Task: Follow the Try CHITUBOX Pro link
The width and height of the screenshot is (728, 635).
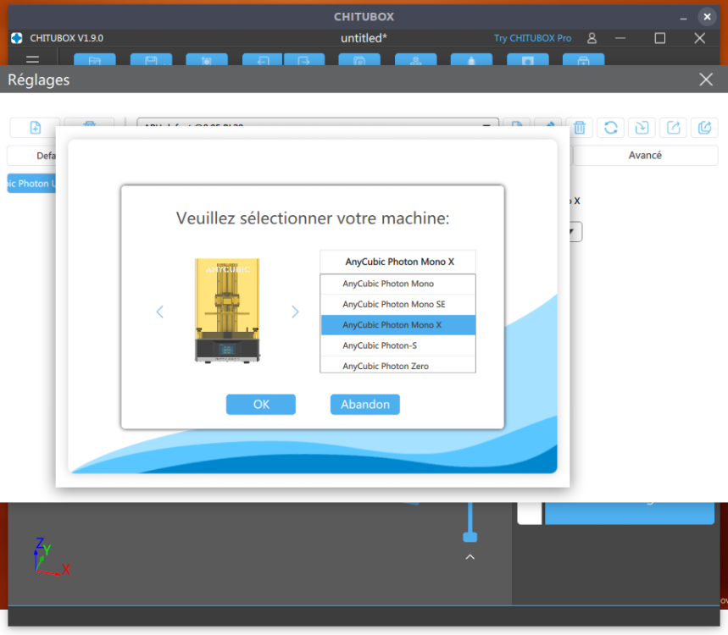Action: [x=532, y=38]
